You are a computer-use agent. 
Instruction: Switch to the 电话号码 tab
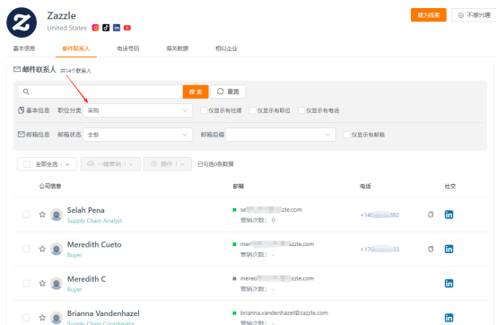[128, 48]
